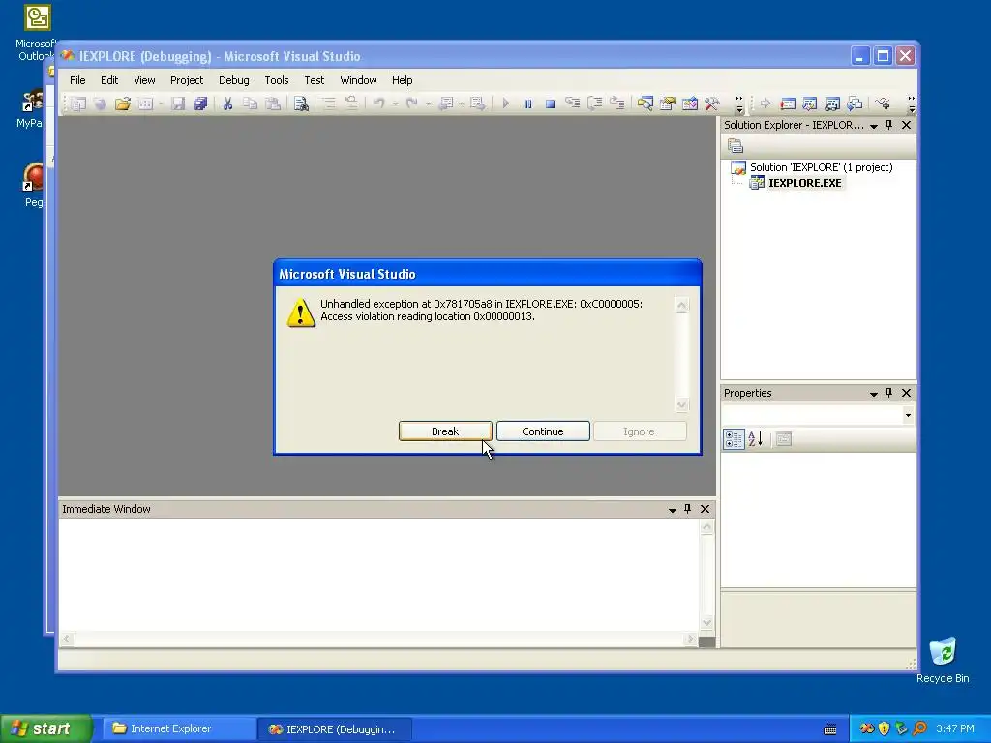Select the Categorized view in Properties panel
This screenshot has height=743, width=991.
pyautogui.click(x=734, y=439)
